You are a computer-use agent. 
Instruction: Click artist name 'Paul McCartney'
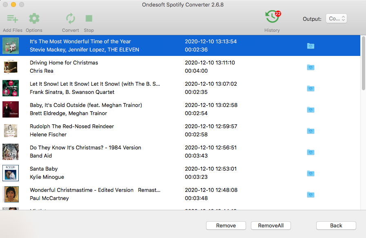pos(49,198)
